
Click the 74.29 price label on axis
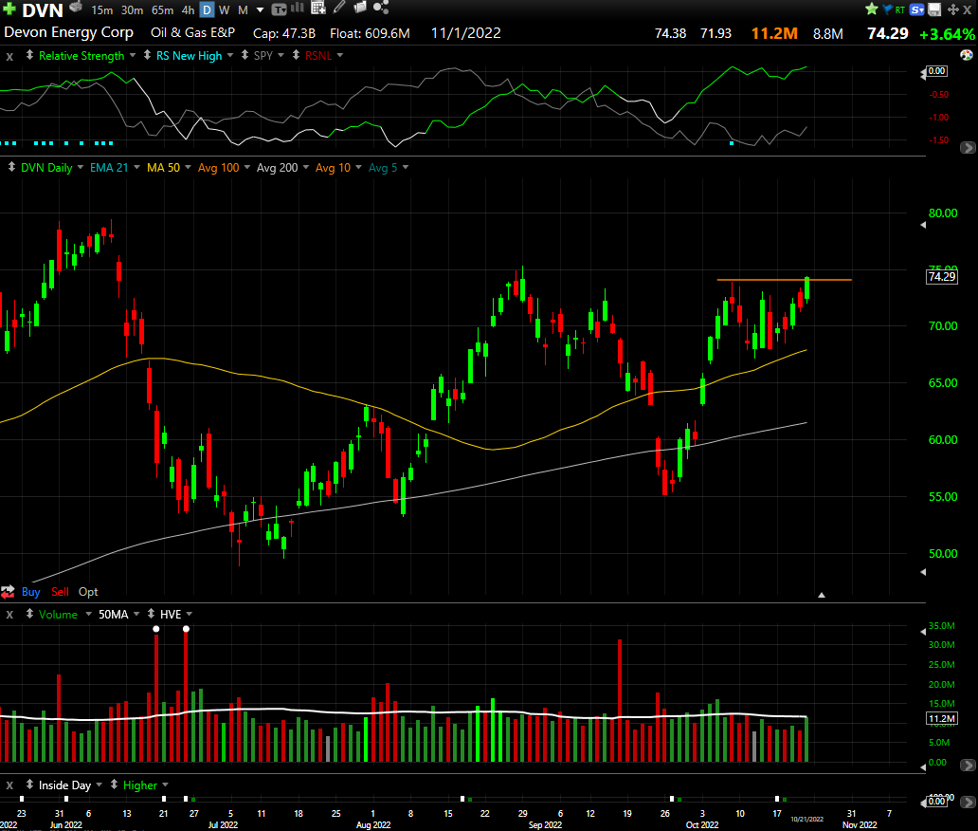[942, 277]
